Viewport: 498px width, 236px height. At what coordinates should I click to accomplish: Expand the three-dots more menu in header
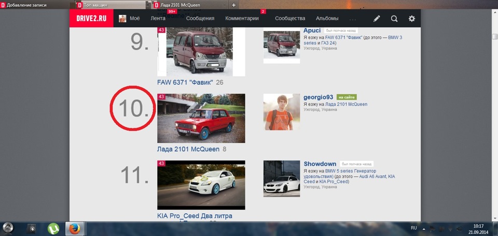(x=353, y=20)
